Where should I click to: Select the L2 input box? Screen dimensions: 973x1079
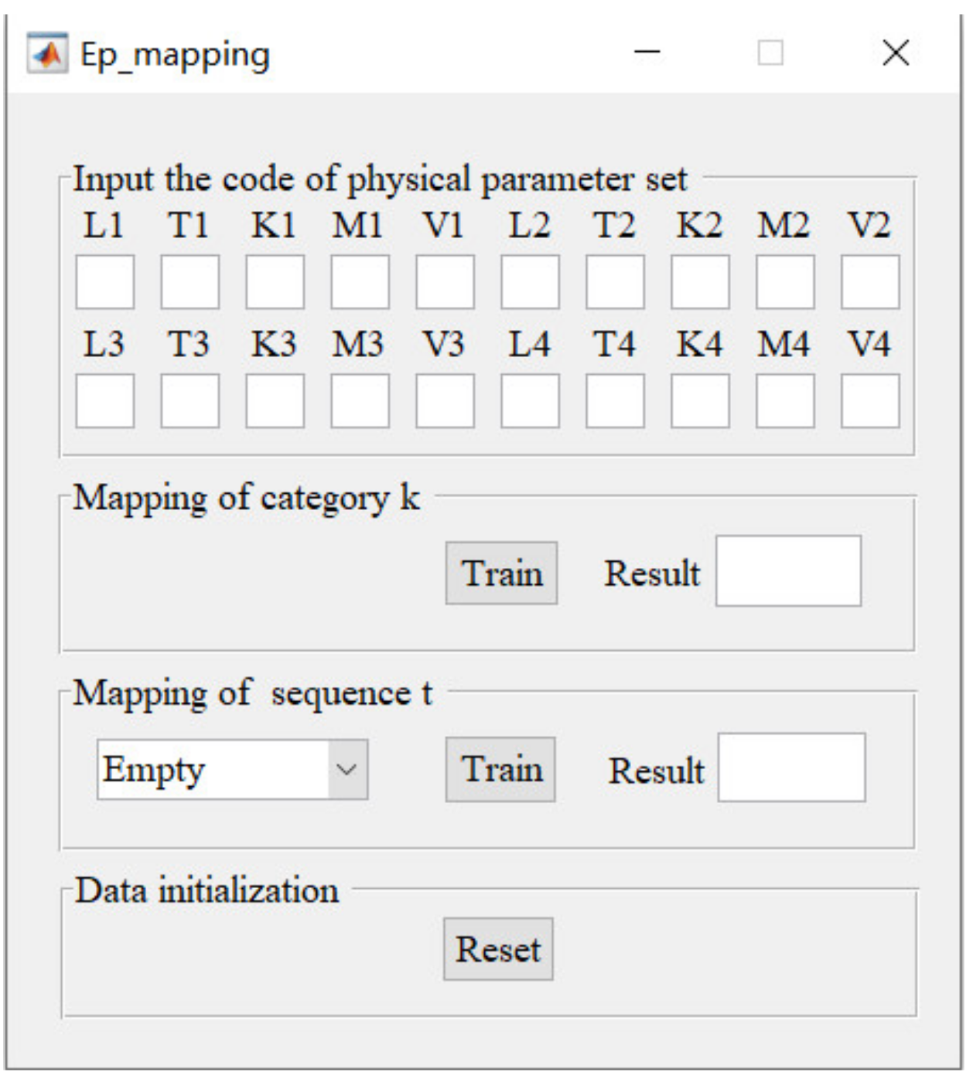530,282
